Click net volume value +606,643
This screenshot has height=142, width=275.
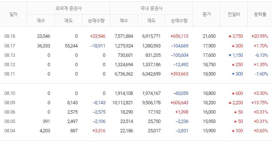pos(179,102)
